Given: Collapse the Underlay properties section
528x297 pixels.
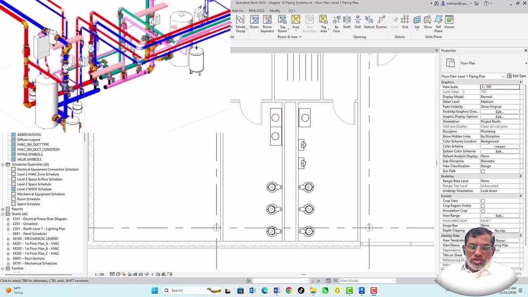Looking at the screenshot, I should click(x=521, y=176).
